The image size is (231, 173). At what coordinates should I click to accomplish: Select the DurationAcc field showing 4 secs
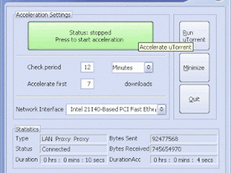coord(184,160)
